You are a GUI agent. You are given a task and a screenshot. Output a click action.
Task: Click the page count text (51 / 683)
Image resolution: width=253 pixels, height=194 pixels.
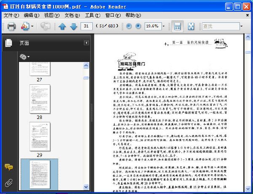coord(107,26)
